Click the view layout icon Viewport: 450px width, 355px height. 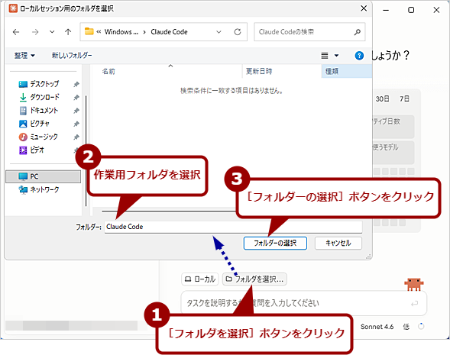click(x=325, y=55)
